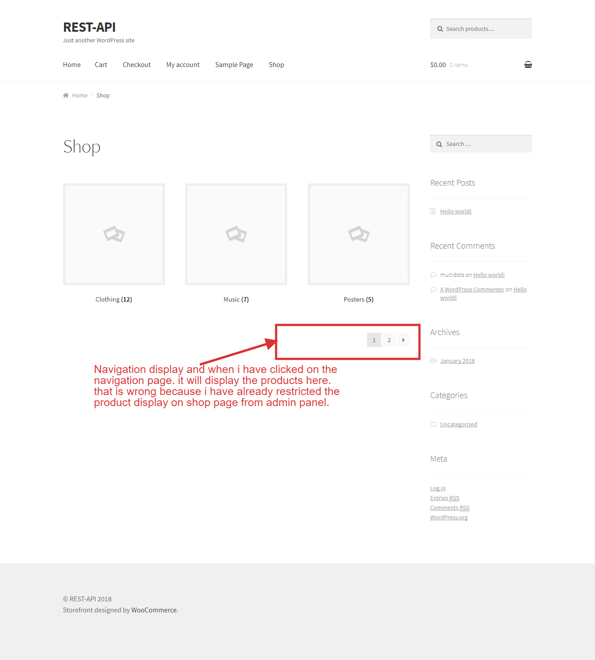Open the Hello world! recent post

(456, 212)
